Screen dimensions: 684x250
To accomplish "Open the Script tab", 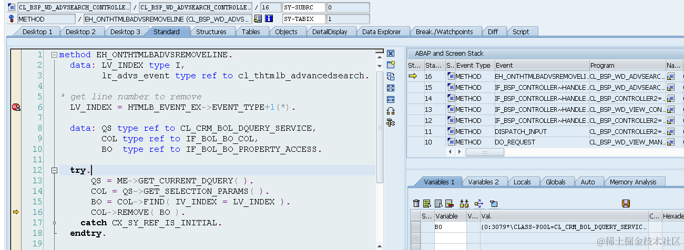I will 520,32.
